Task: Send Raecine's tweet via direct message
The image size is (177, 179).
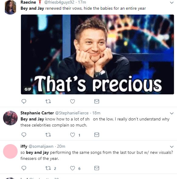Action: click(x=97, y=101)
